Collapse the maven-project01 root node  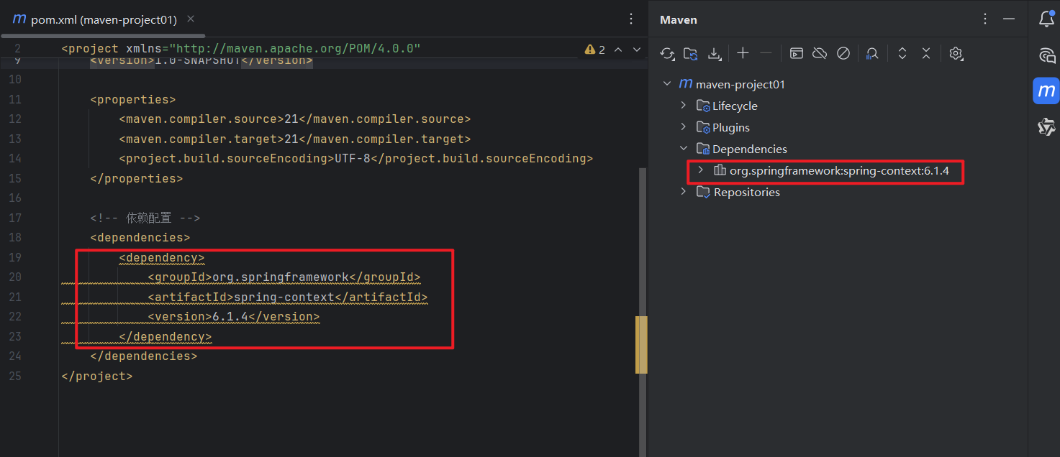click(666, 84)
